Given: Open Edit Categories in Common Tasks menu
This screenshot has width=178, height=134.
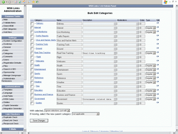Looking at the screenshot, I should [10, 29].
